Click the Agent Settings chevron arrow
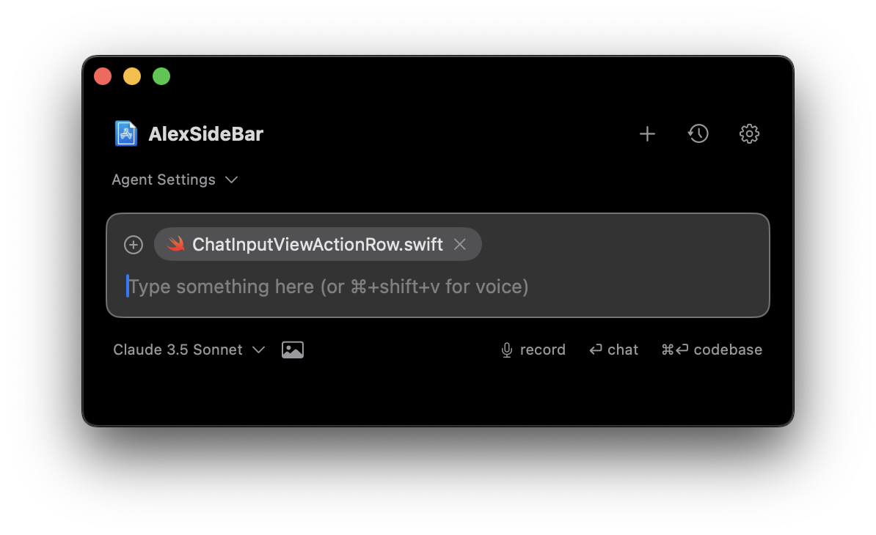Viewport: 876px width, 535px height. click(x=231, y=180)
